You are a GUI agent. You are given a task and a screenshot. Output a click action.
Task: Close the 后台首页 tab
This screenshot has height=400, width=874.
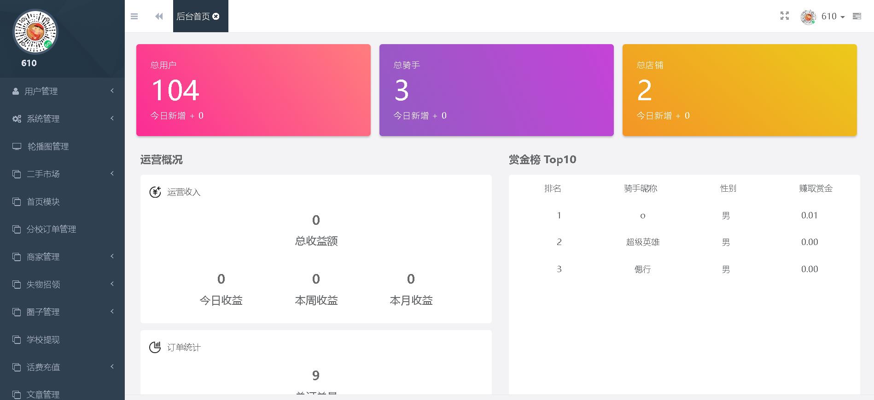pos(216,17)
